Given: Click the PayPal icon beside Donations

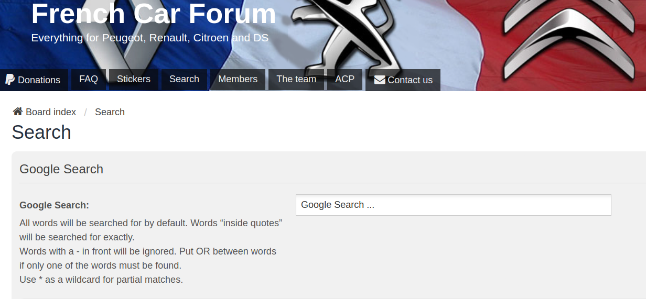Looking at the screenshot, I should pyautogui.click(x=10, y=80).
